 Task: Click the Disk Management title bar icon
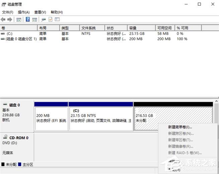[4, 4]
